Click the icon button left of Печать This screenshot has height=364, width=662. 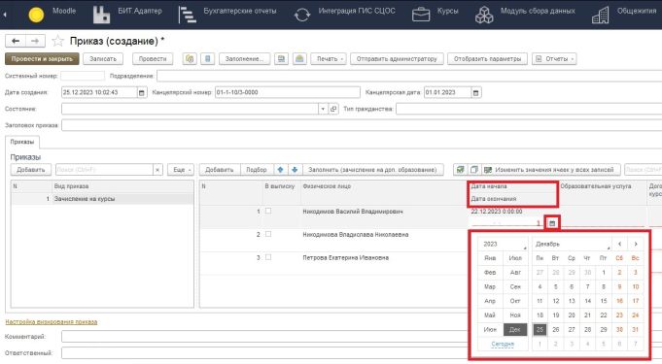[x=299, y=59]
